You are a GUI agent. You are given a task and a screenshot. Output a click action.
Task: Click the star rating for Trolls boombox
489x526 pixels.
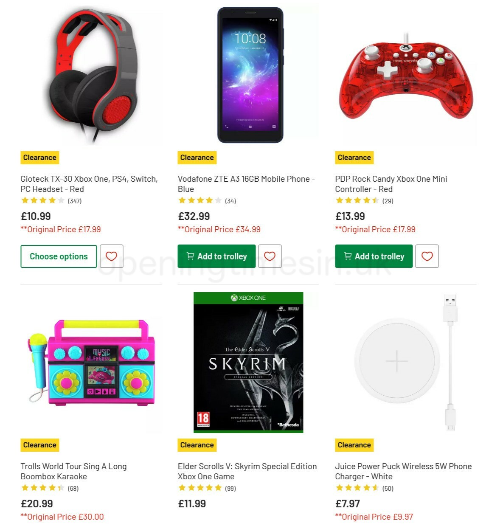point(42,488)
